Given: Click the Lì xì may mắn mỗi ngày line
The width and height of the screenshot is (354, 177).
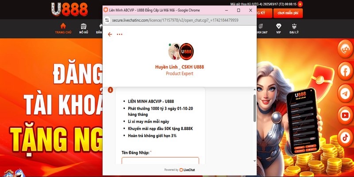Looking at the screenshot, I should [x=148, y=121].
